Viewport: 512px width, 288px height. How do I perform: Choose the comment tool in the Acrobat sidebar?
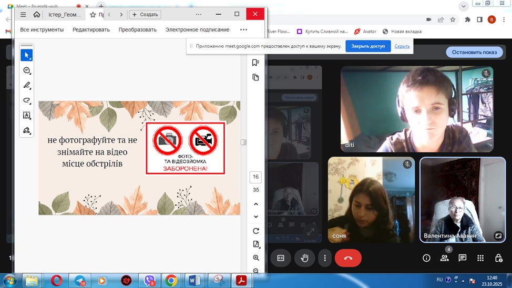[27, 70]
